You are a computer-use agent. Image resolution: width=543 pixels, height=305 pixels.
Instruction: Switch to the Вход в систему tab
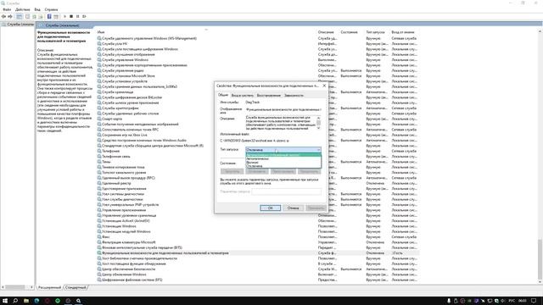tap(242, 95)
